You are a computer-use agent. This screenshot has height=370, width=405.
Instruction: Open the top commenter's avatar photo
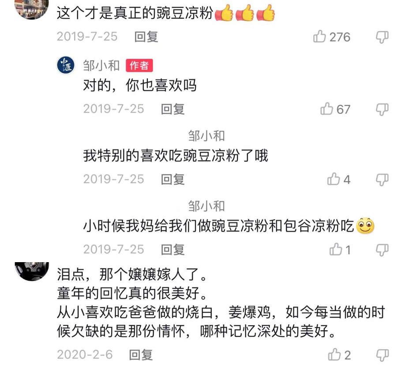tap(32, 9)
